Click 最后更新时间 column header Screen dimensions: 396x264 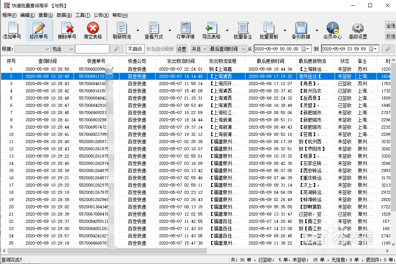[x=270, y=61]
